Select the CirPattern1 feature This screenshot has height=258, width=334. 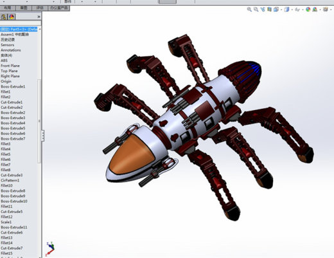pos(10,180)
